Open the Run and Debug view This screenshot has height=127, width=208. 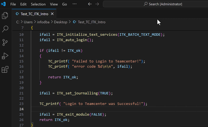tap(5, 56)
